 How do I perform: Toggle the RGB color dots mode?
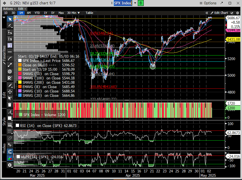coord(10,158)
